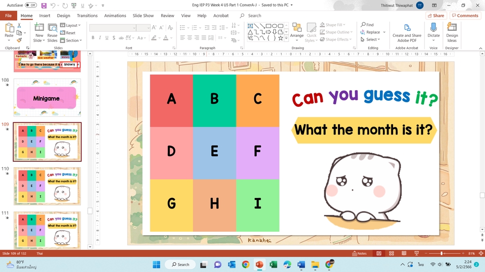The image size is (485, 272).
Task: Open Excel from the taskbar
Action: [x=273, y=264]
